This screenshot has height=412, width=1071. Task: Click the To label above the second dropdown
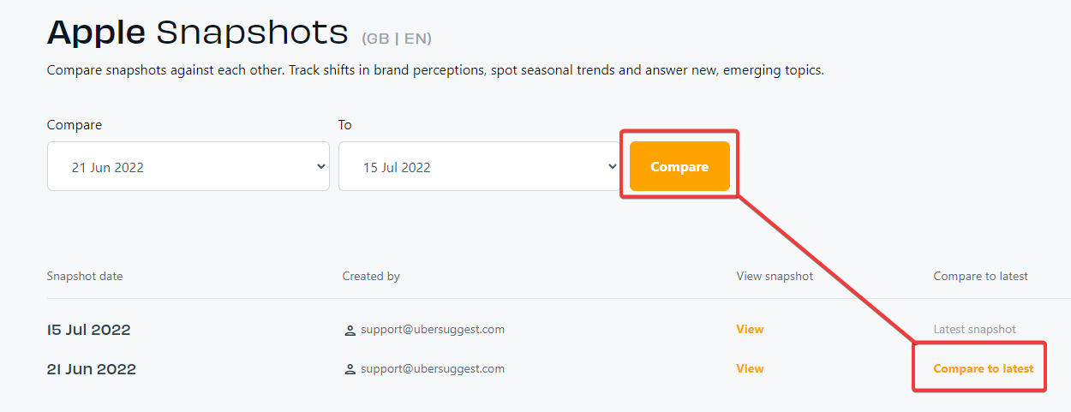tap(345, 125)
